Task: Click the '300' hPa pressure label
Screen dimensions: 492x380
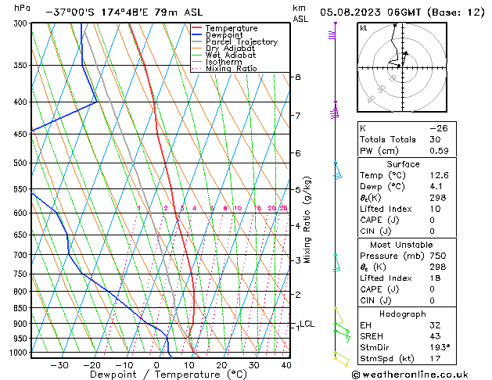Action: coord(22,23)
